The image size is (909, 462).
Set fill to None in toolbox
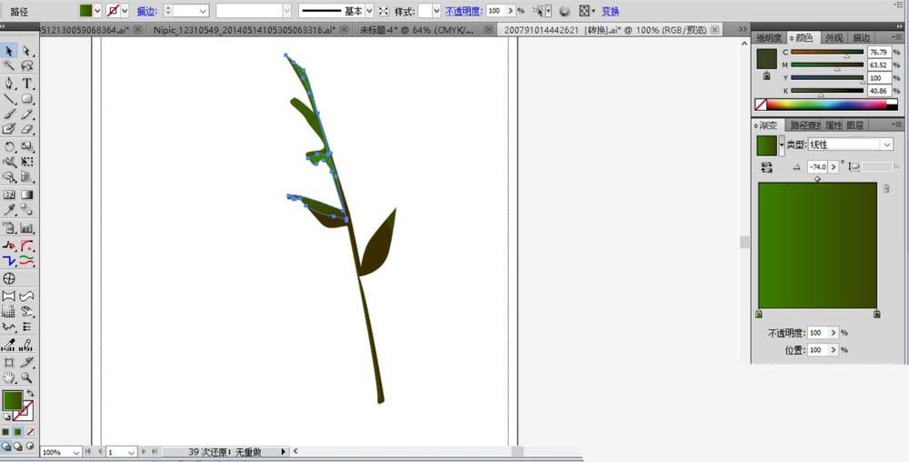point(30,432)
